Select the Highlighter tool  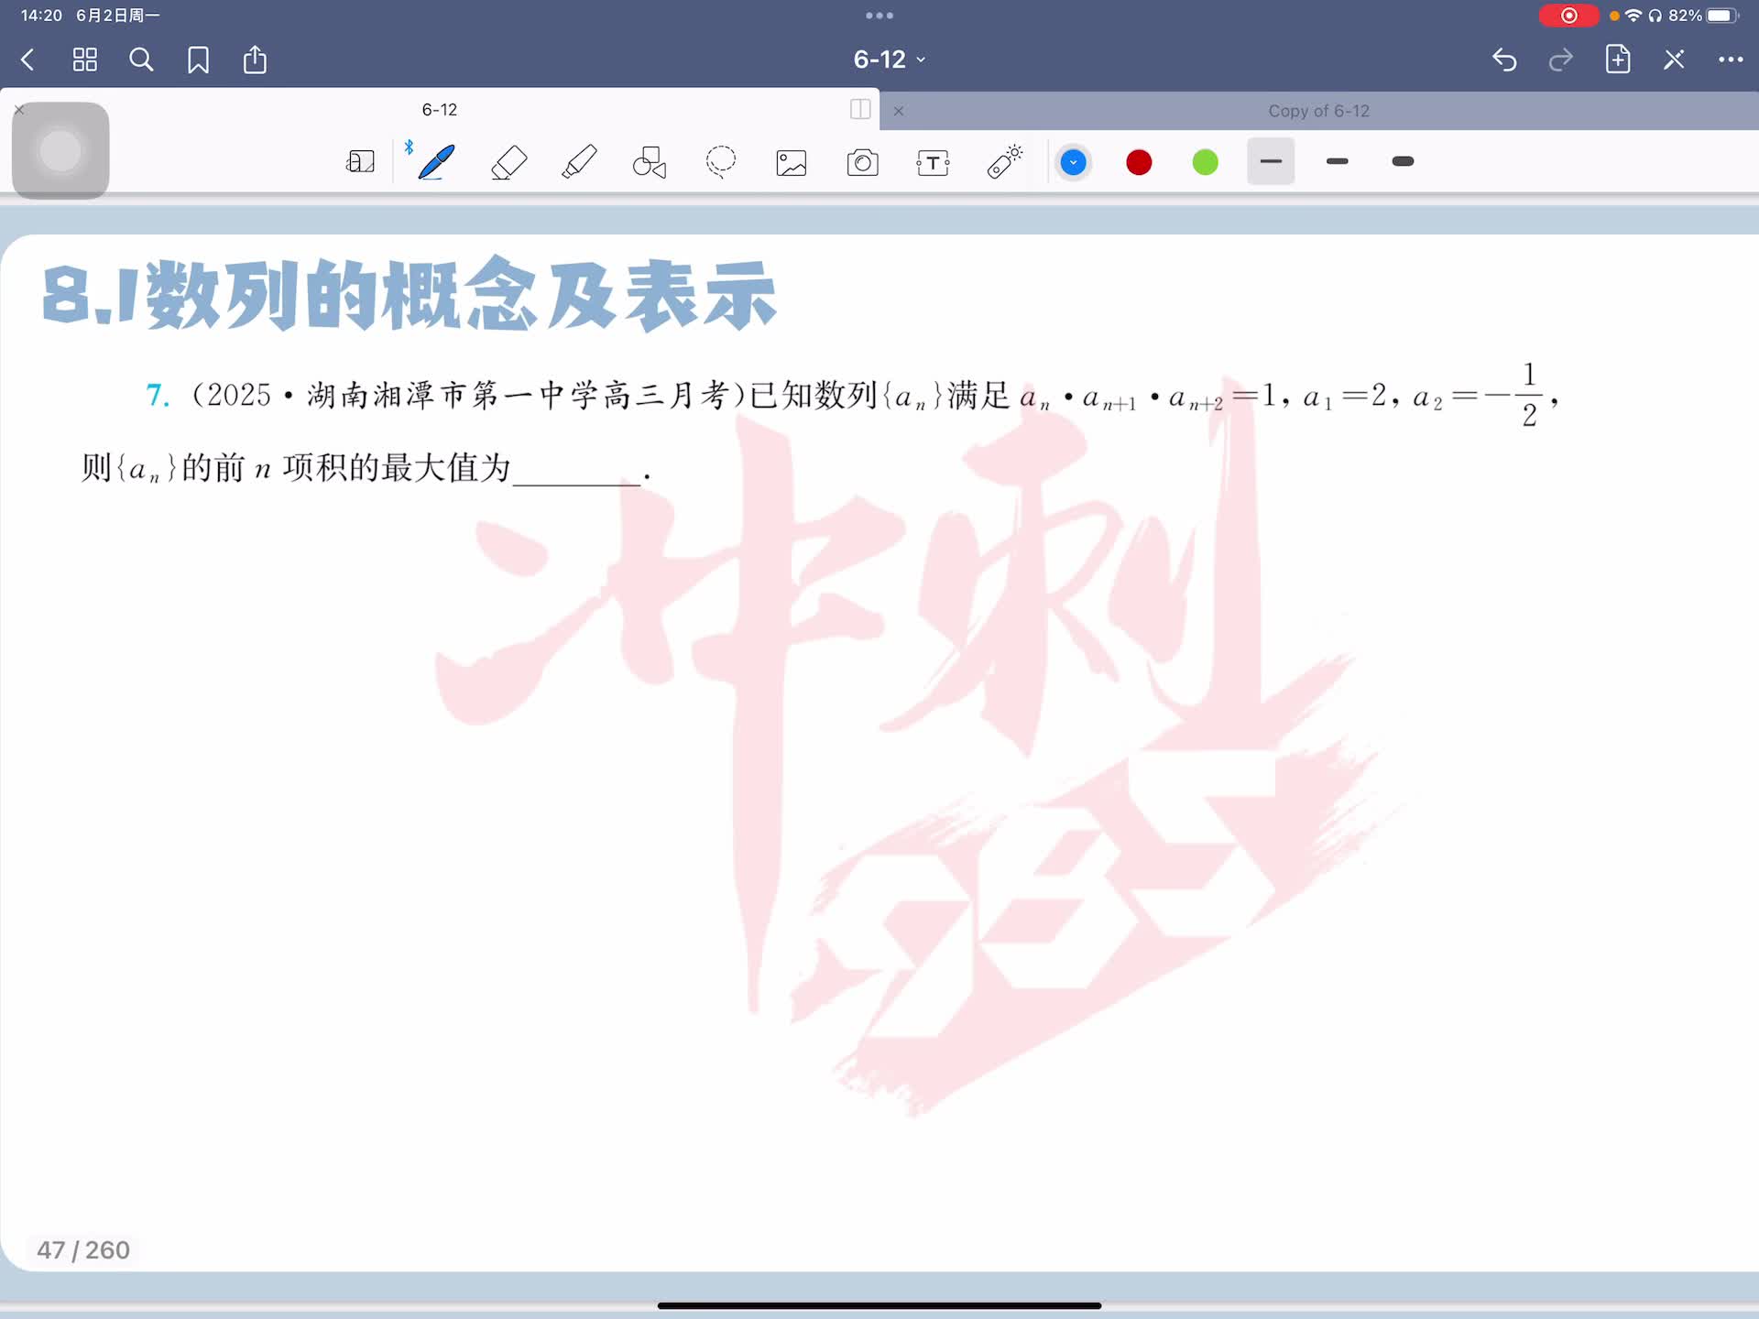[579, 162]
